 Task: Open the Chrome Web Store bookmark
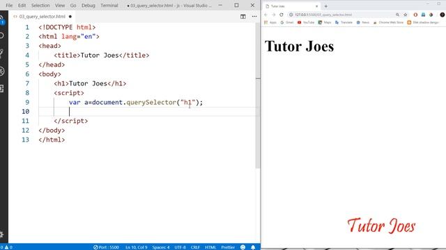click(388, 22)
